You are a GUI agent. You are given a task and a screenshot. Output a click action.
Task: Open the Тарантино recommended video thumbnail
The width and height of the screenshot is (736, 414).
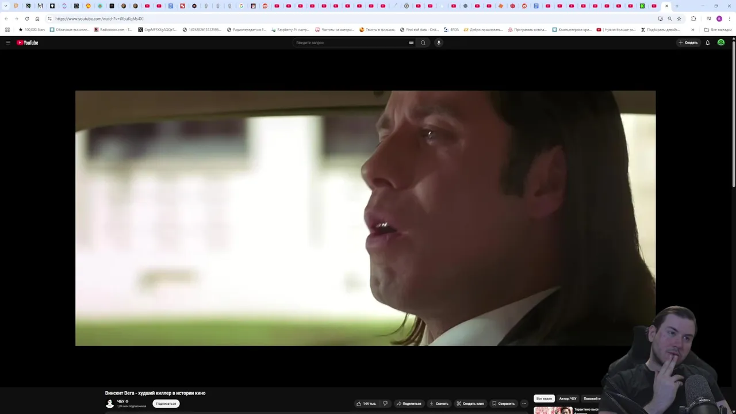click(x=553, y=411)
